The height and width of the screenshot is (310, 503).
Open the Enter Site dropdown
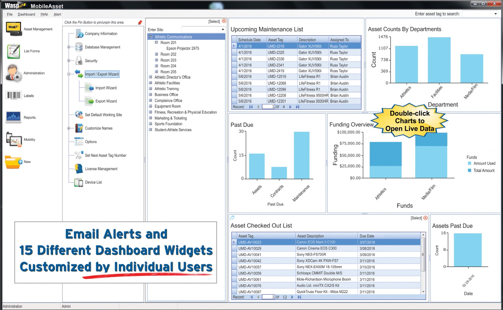223,29
